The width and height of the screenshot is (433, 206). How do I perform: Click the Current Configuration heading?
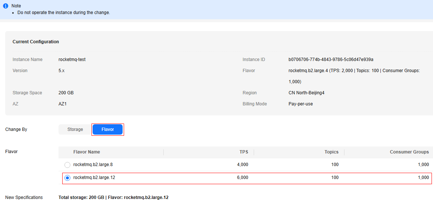tap(36, 42)
